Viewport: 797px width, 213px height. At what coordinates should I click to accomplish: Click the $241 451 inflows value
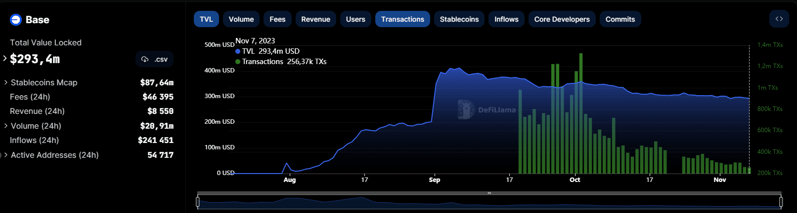[156, 140]
